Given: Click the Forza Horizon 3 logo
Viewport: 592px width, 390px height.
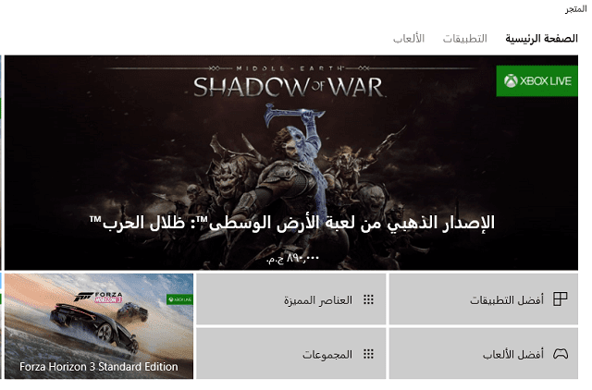Looking at the screenshot, I should pyautogui.click(x=98, y=297).
